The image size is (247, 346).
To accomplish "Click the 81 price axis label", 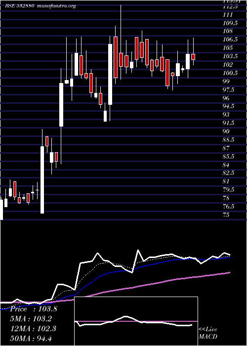I will pyautogui.click(x=226, y=181).
